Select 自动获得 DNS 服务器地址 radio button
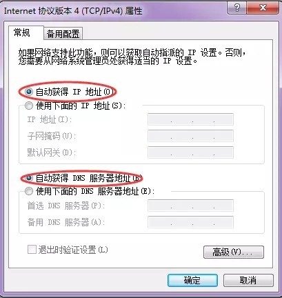 click(x=29, y=178)
